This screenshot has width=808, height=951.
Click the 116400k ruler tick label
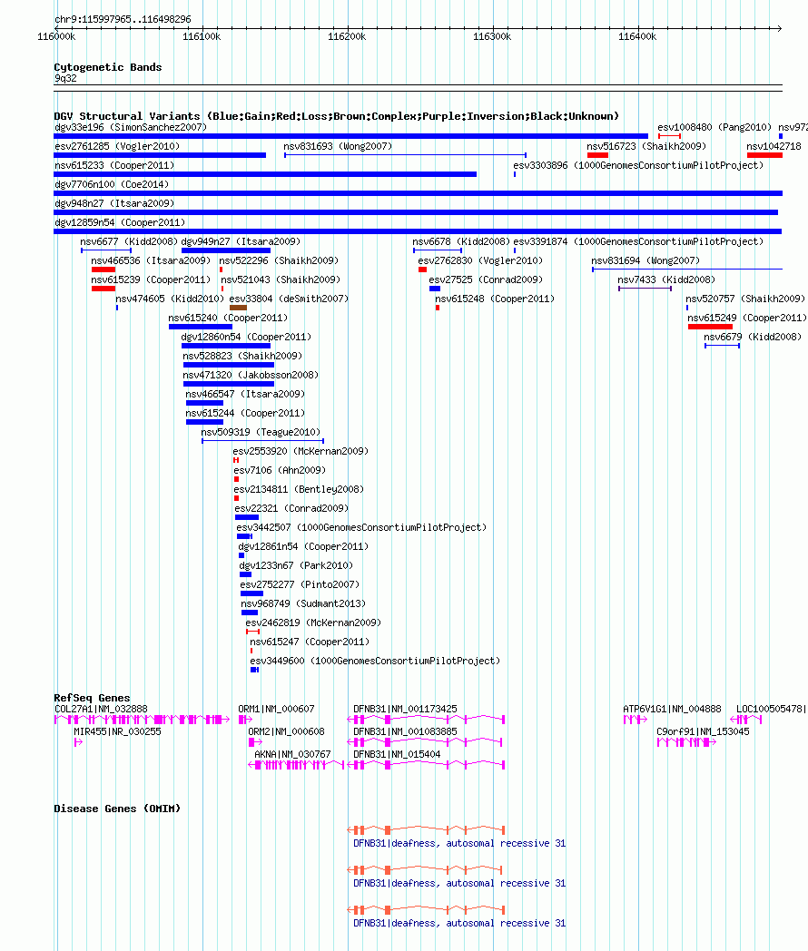pyautogui.click(x=637, y=36)
